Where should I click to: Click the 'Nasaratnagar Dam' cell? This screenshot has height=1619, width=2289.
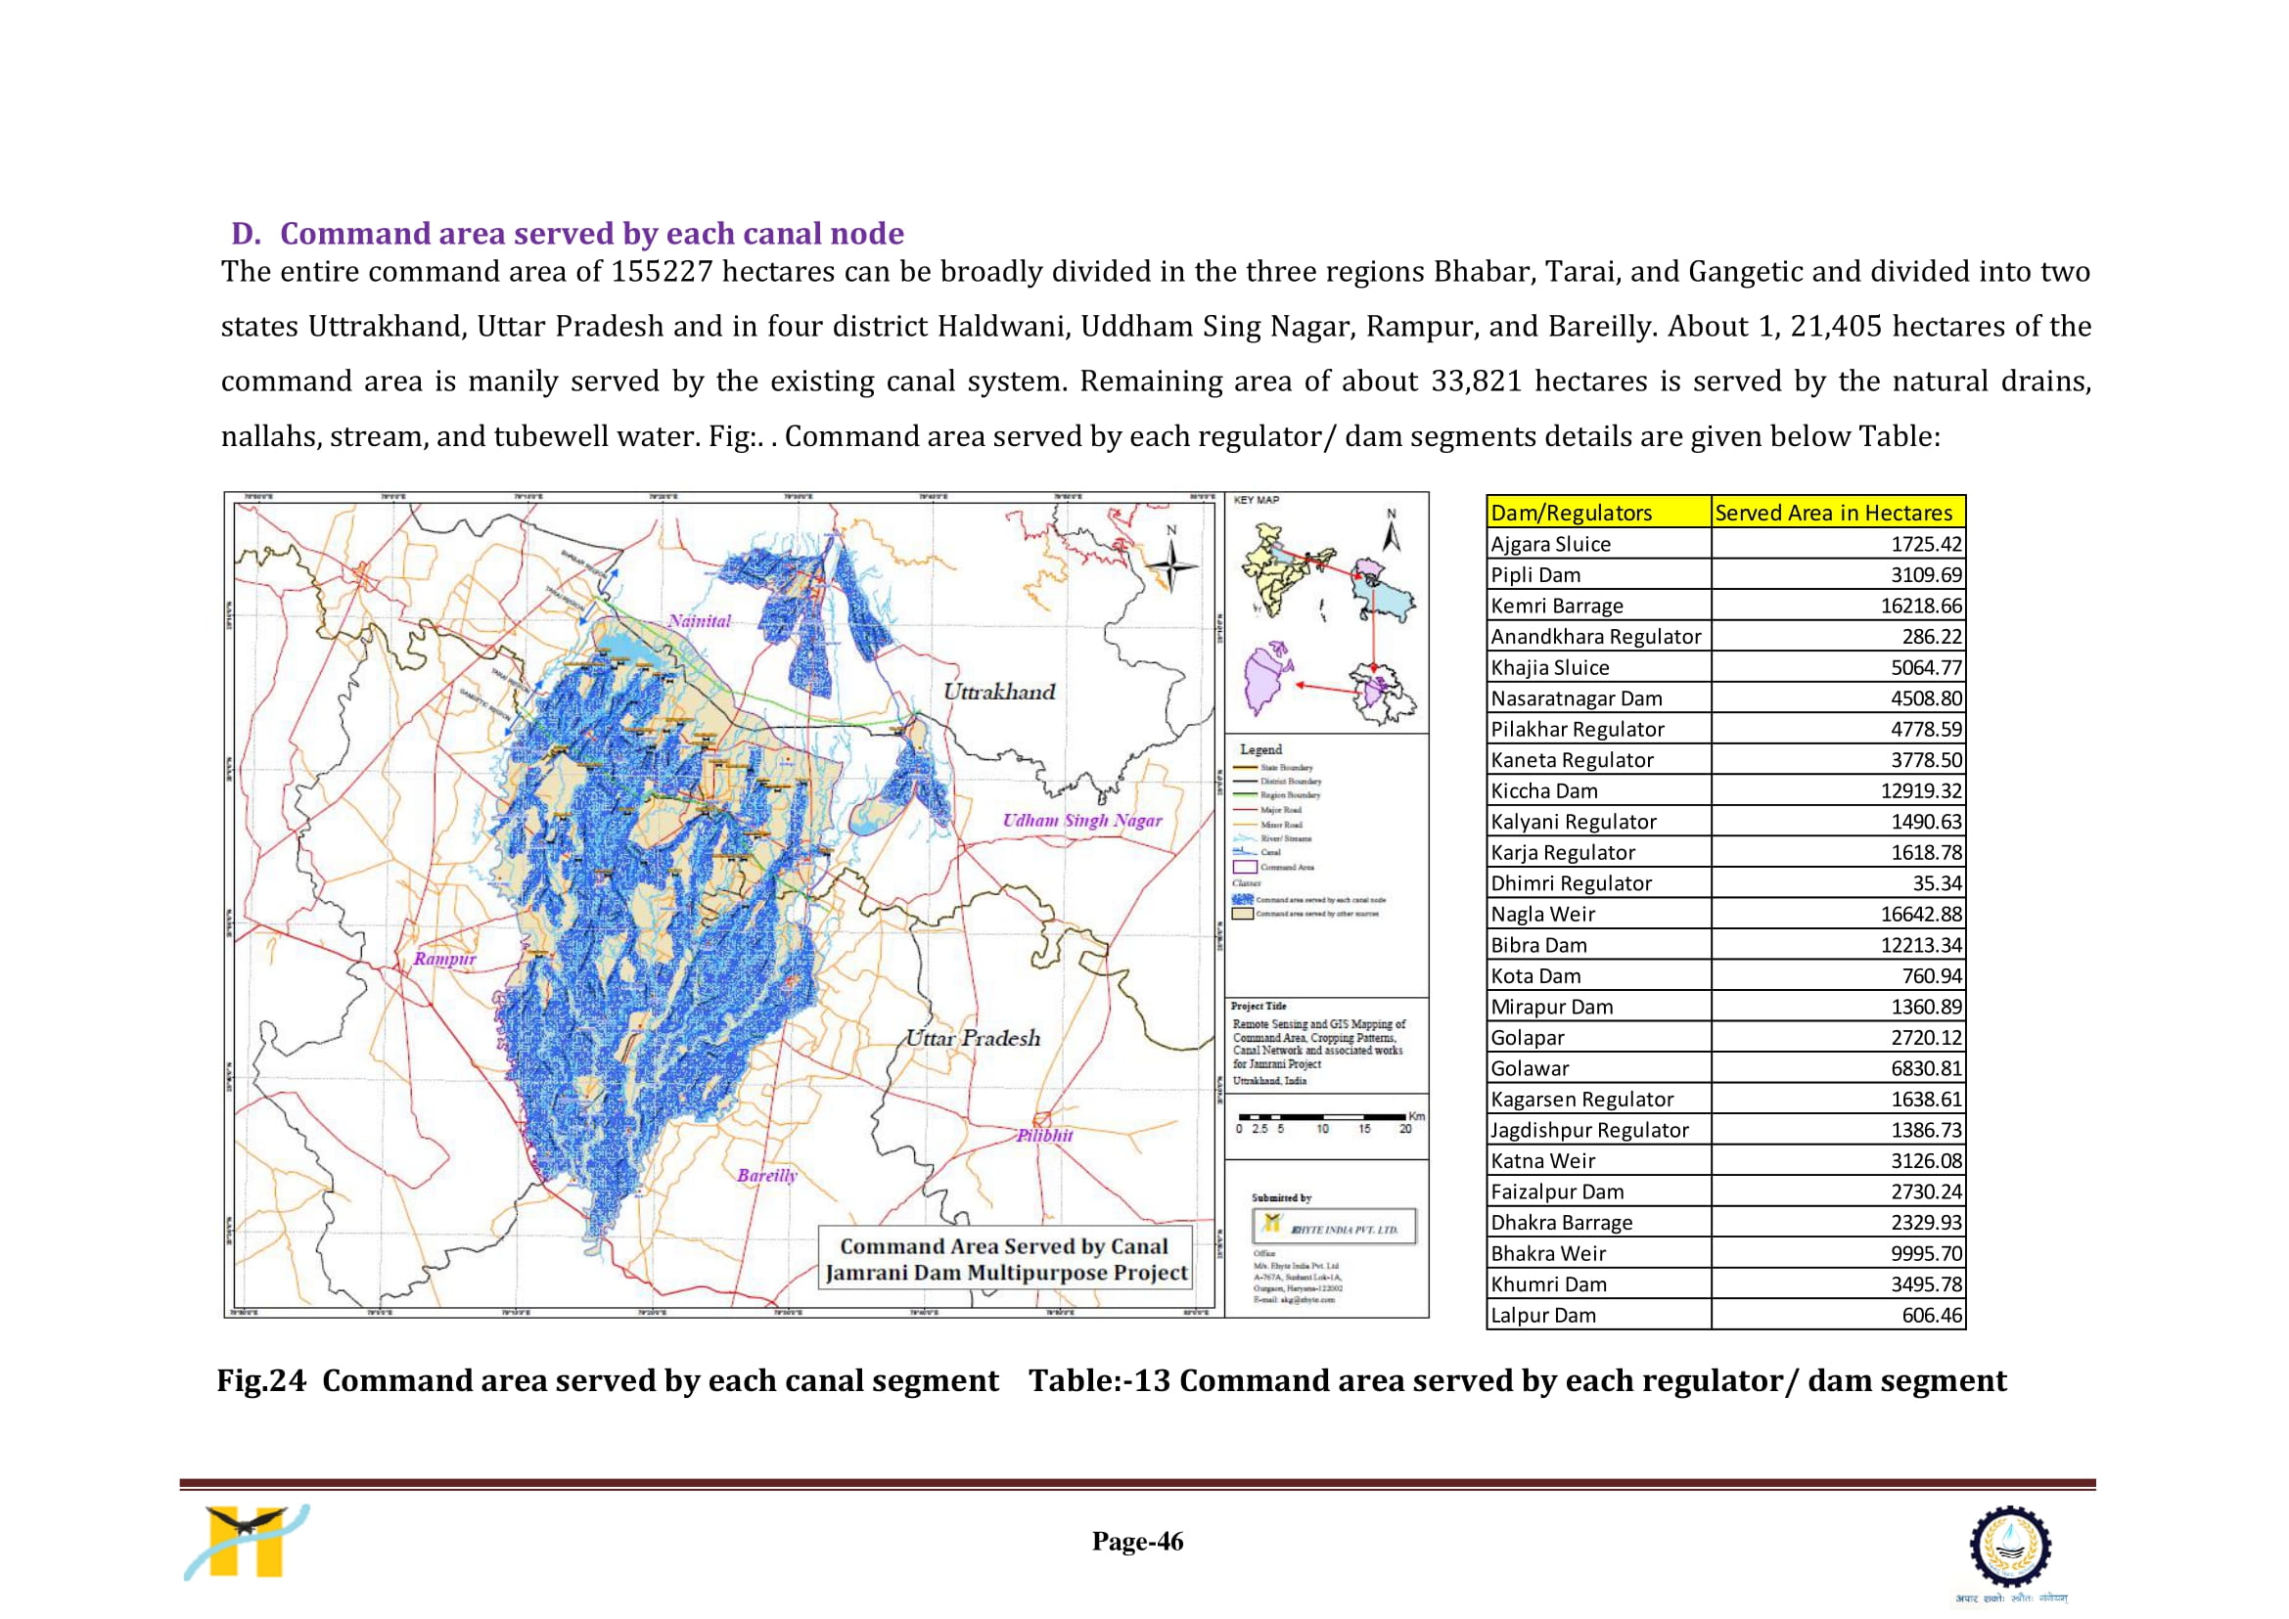(1599, 697)
